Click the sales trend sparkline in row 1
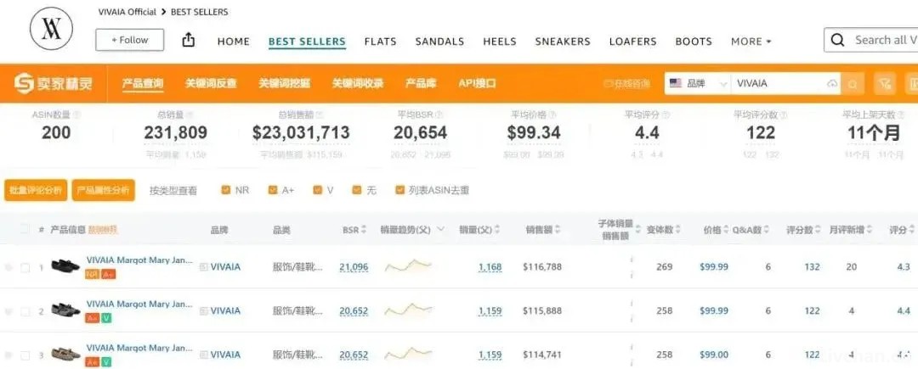 408,266
